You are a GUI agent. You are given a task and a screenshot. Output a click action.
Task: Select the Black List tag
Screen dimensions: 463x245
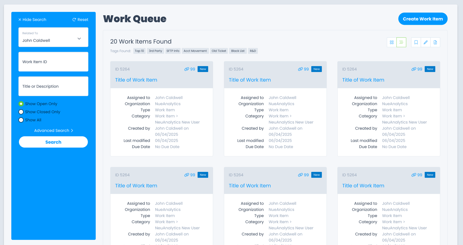click(x=238, y=51)
